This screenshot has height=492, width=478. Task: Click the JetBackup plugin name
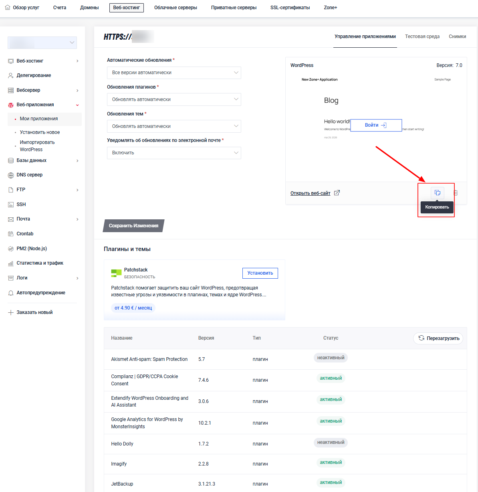122,484
